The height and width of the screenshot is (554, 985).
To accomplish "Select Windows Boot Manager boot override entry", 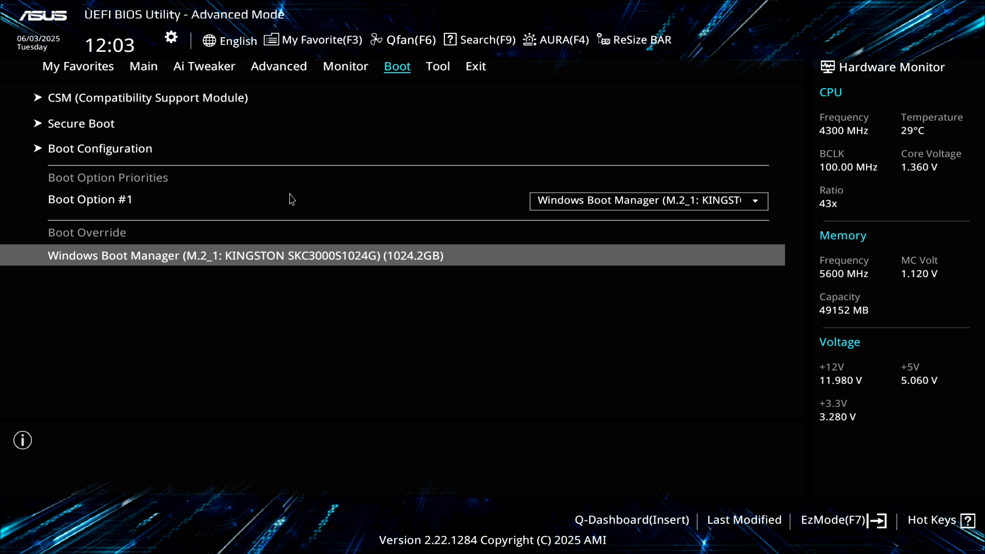I will pyautogui.click(x=245, y=255).
